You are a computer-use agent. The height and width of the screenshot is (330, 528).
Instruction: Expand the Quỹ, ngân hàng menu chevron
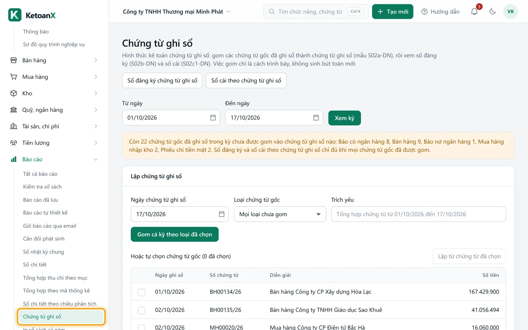(96, 110)
